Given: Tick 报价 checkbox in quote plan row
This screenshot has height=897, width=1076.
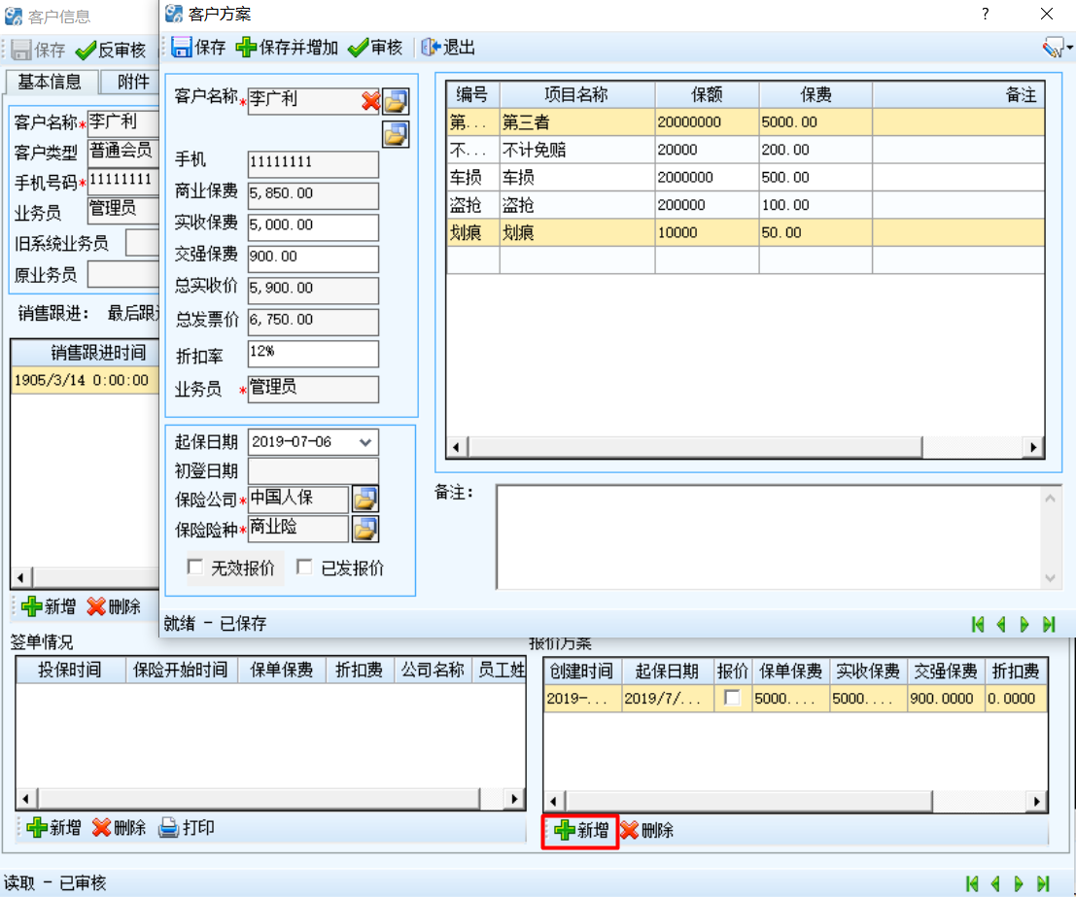Looking at the screenshot, I should pos(732,698).
